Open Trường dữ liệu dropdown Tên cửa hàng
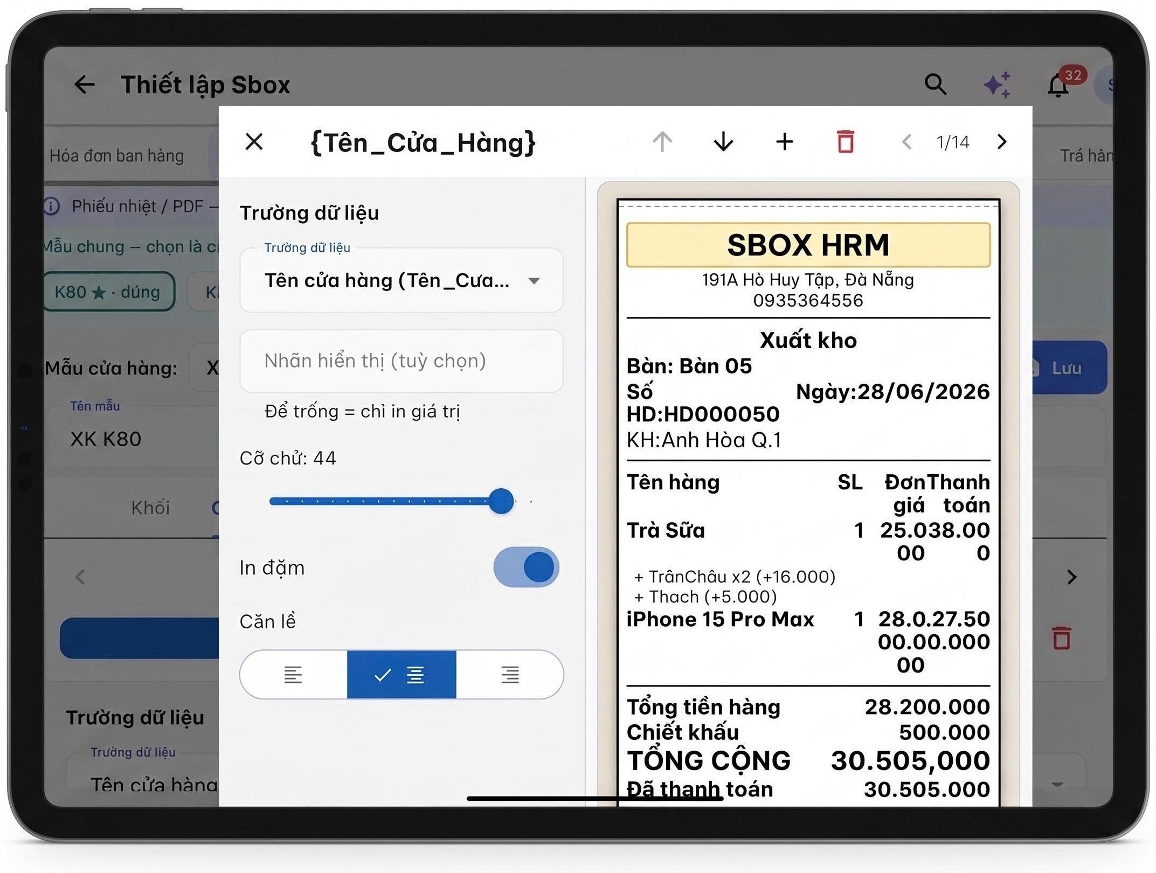This screenshot has width=1156, height=873. coord(402,280)
